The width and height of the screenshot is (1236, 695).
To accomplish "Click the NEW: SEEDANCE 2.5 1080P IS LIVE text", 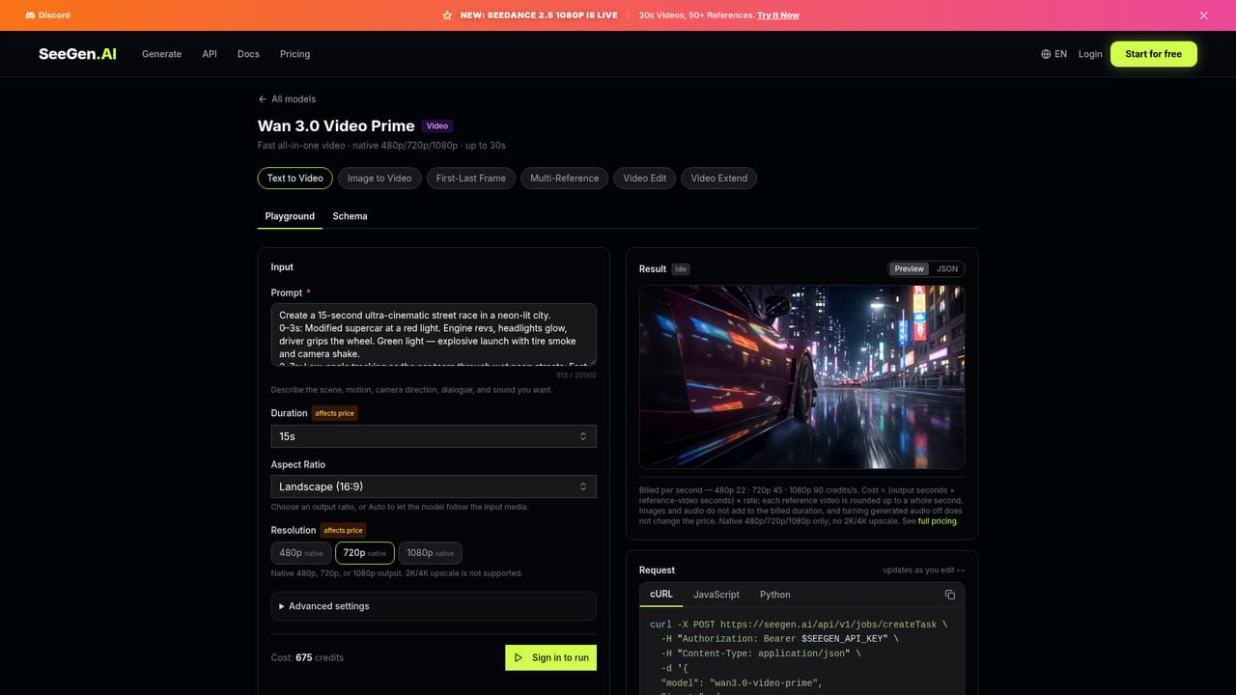I will click(x=539, y=15).
